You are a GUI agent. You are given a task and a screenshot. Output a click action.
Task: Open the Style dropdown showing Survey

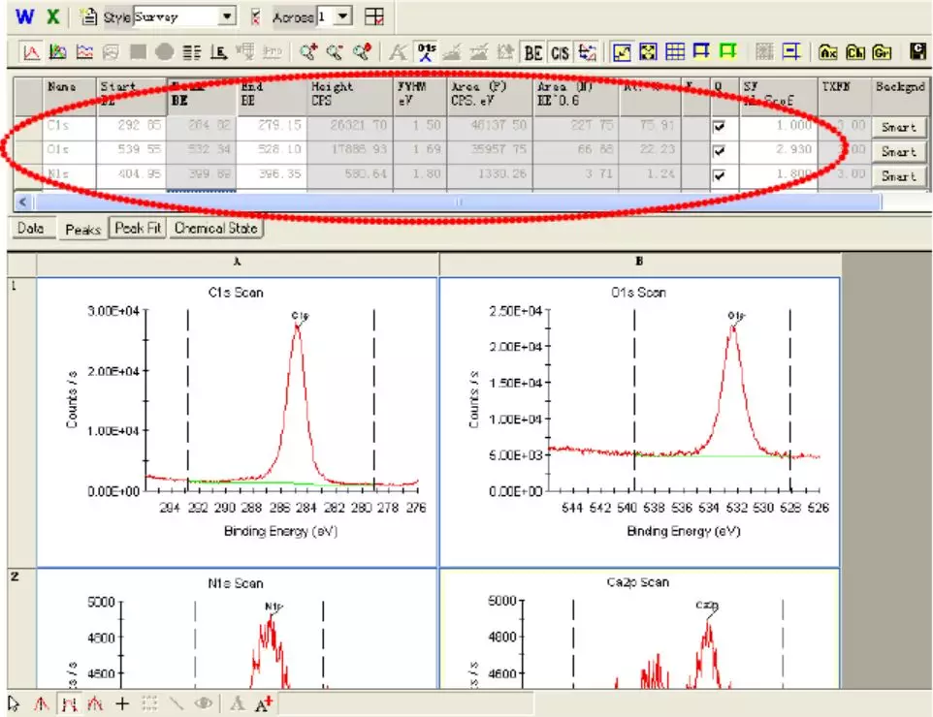coord(227,16)
